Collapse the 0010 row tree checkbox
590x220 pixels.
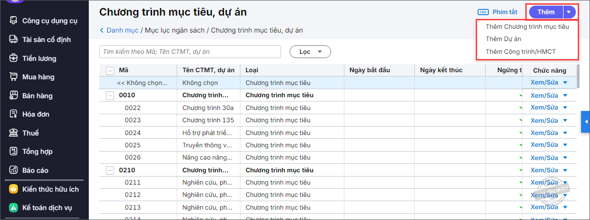(110, 95)
